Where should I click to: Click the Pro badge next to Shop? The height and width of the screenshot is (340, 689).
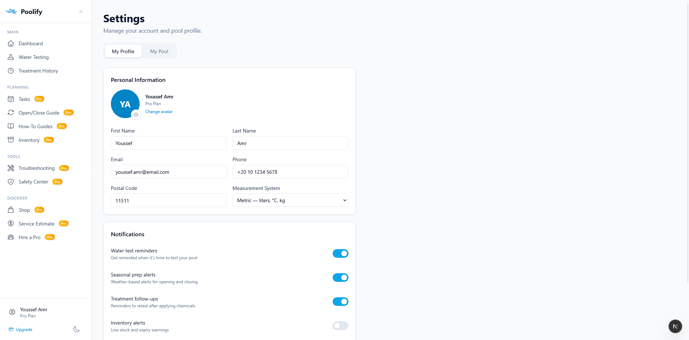click(39, 210)
